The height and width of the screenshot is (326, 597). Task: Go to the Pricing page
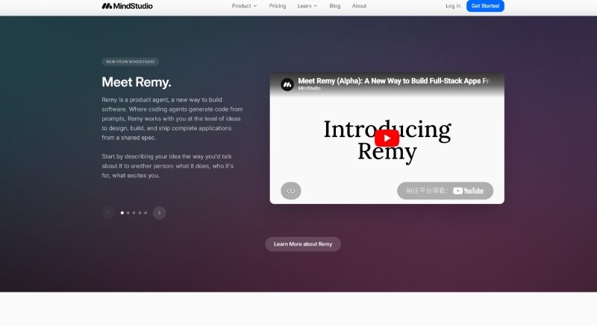pyautogui.click(x=277, y=6)
